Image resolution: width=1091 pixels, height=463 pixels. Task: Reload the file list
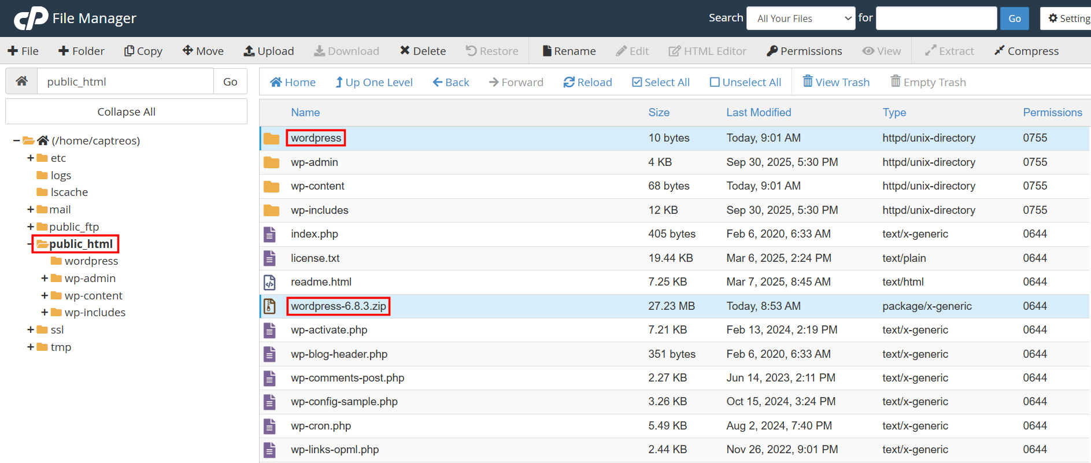click(587, 82)
